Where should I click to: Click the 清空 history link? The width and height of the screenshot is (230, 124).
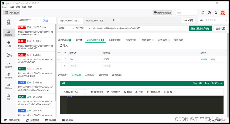[x=45, y=20]
